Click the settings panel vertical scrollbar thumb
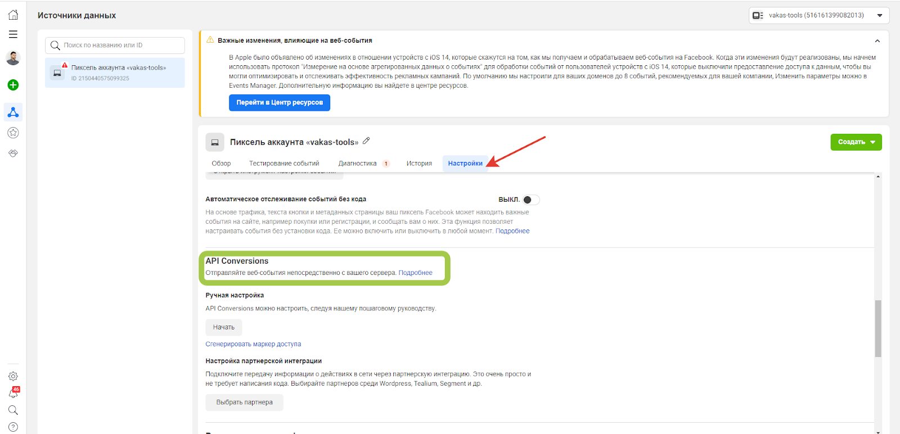 click(x=877, y=328)
